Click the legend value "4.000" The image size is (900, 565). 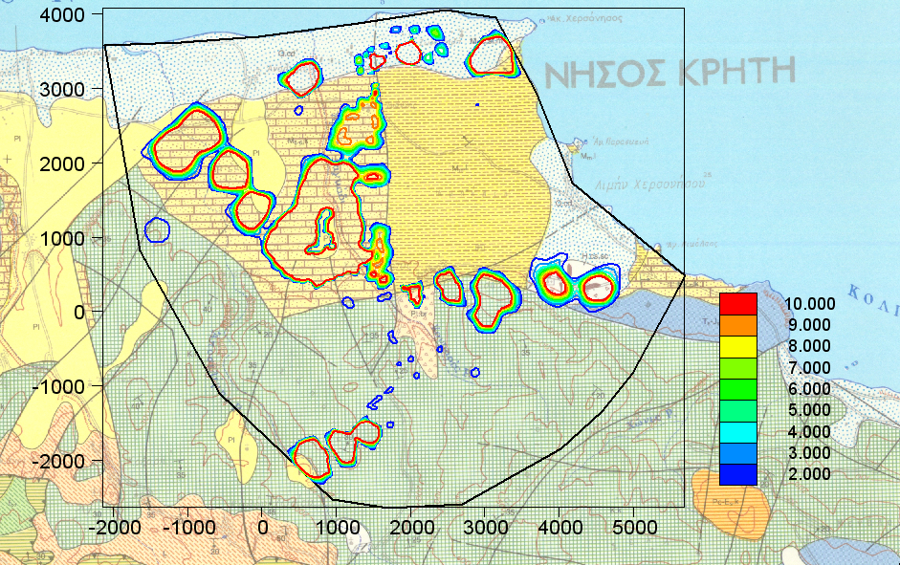[809, 432]
